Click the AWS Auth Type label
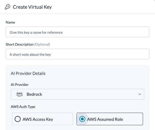Viewport: 155px width, 130px height. point(23,107)
